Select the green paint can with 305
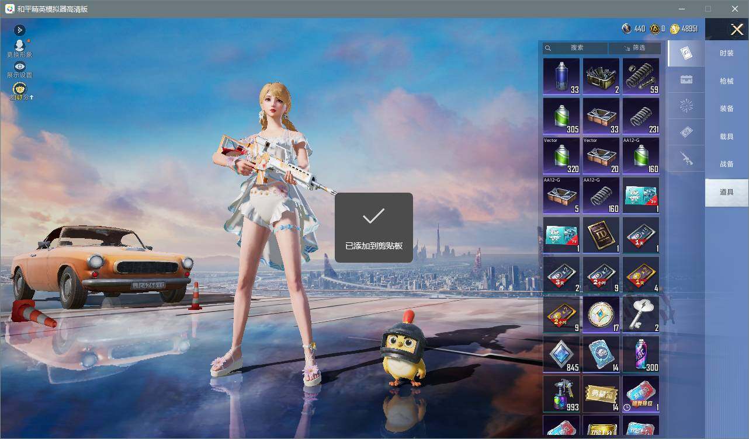749x439 pixels. tap(561, 116)
